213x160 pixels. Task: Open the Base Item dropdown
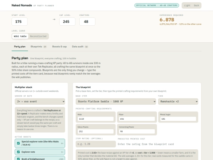click(116, 102)
